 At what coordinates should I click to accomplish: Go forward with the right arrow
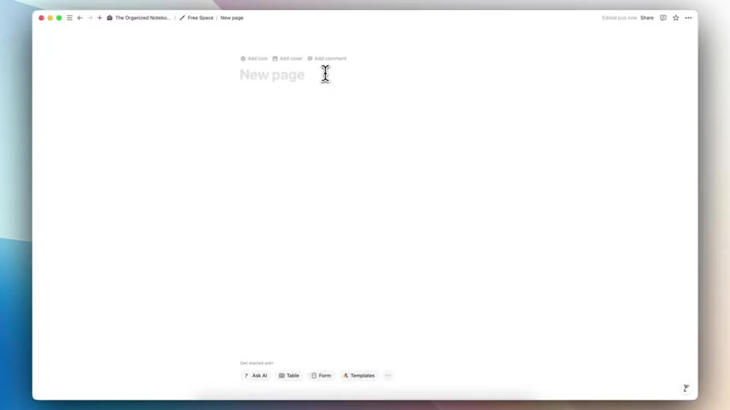click(90, 18)
